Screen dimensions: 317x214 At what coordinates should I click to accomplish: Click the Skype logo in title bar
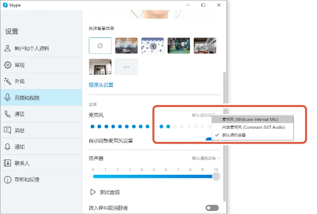coord(5,5)
